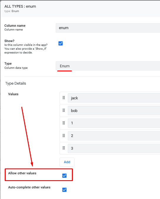This screenshot has width=160, height=199.
Task: Grab the drag handle for bob
Action: tap(64, 110)
